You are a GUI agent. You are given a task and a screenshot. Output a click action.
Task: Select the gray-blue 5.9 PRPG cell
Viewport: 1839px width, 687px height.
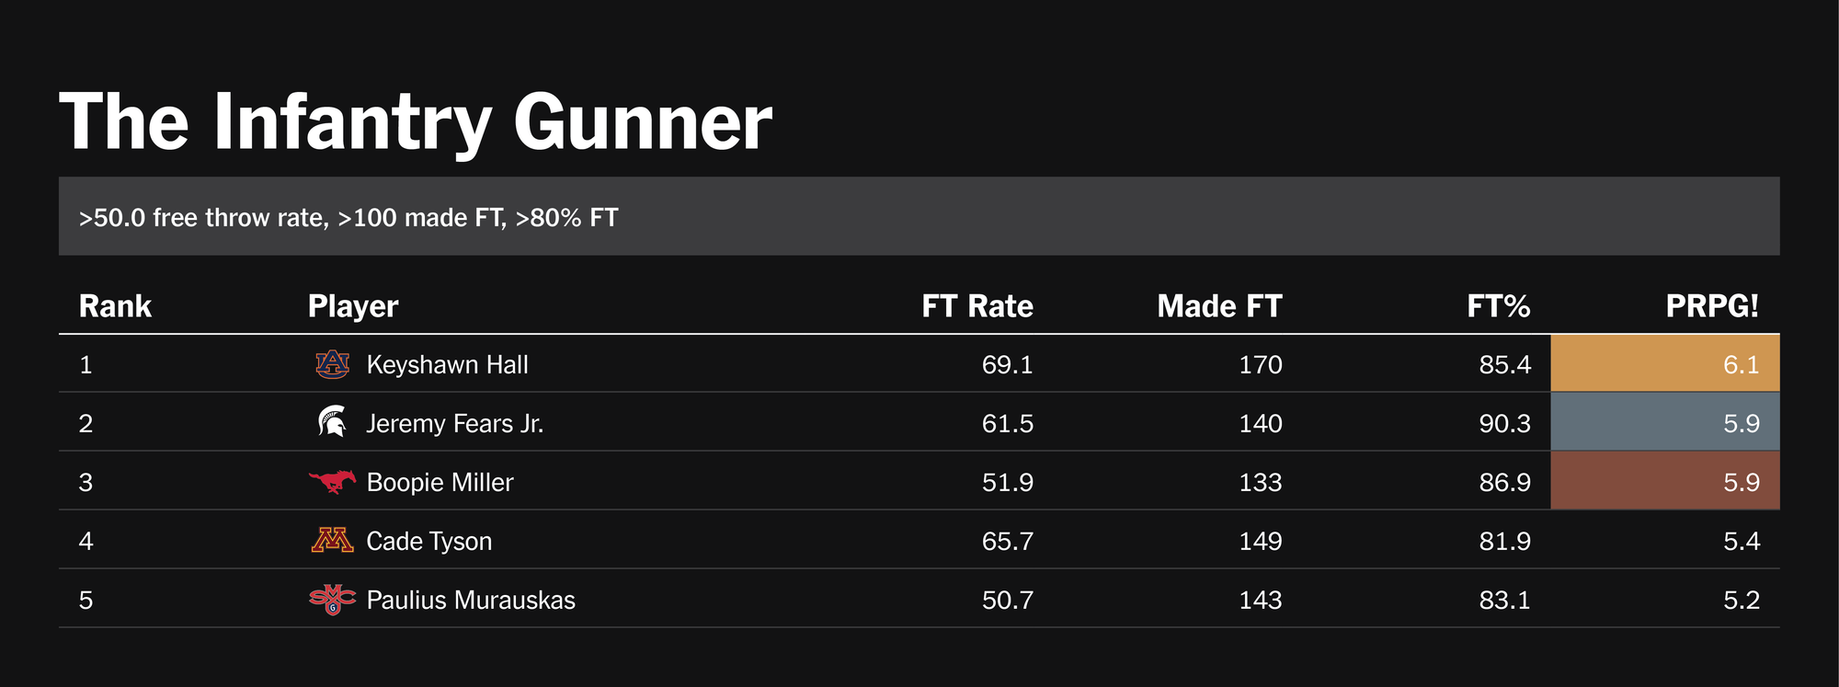(x=1664, y=423)
